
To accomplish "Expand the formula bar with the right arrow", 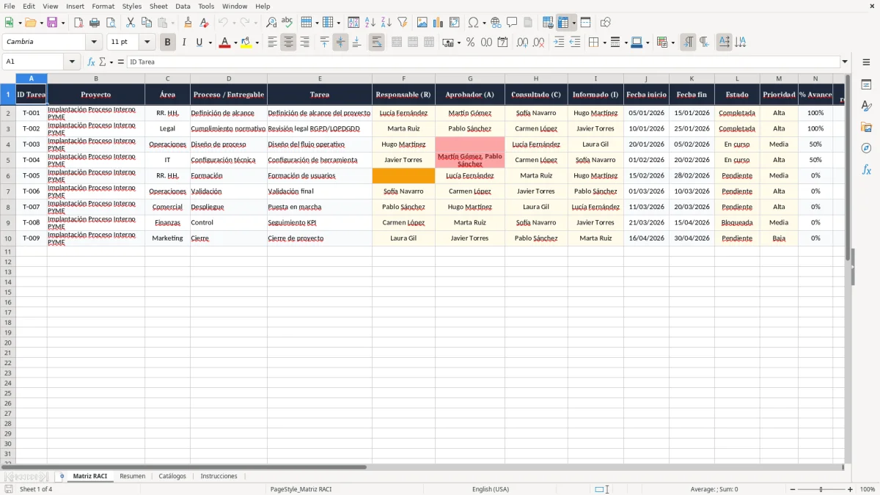I will pos(845,62).
